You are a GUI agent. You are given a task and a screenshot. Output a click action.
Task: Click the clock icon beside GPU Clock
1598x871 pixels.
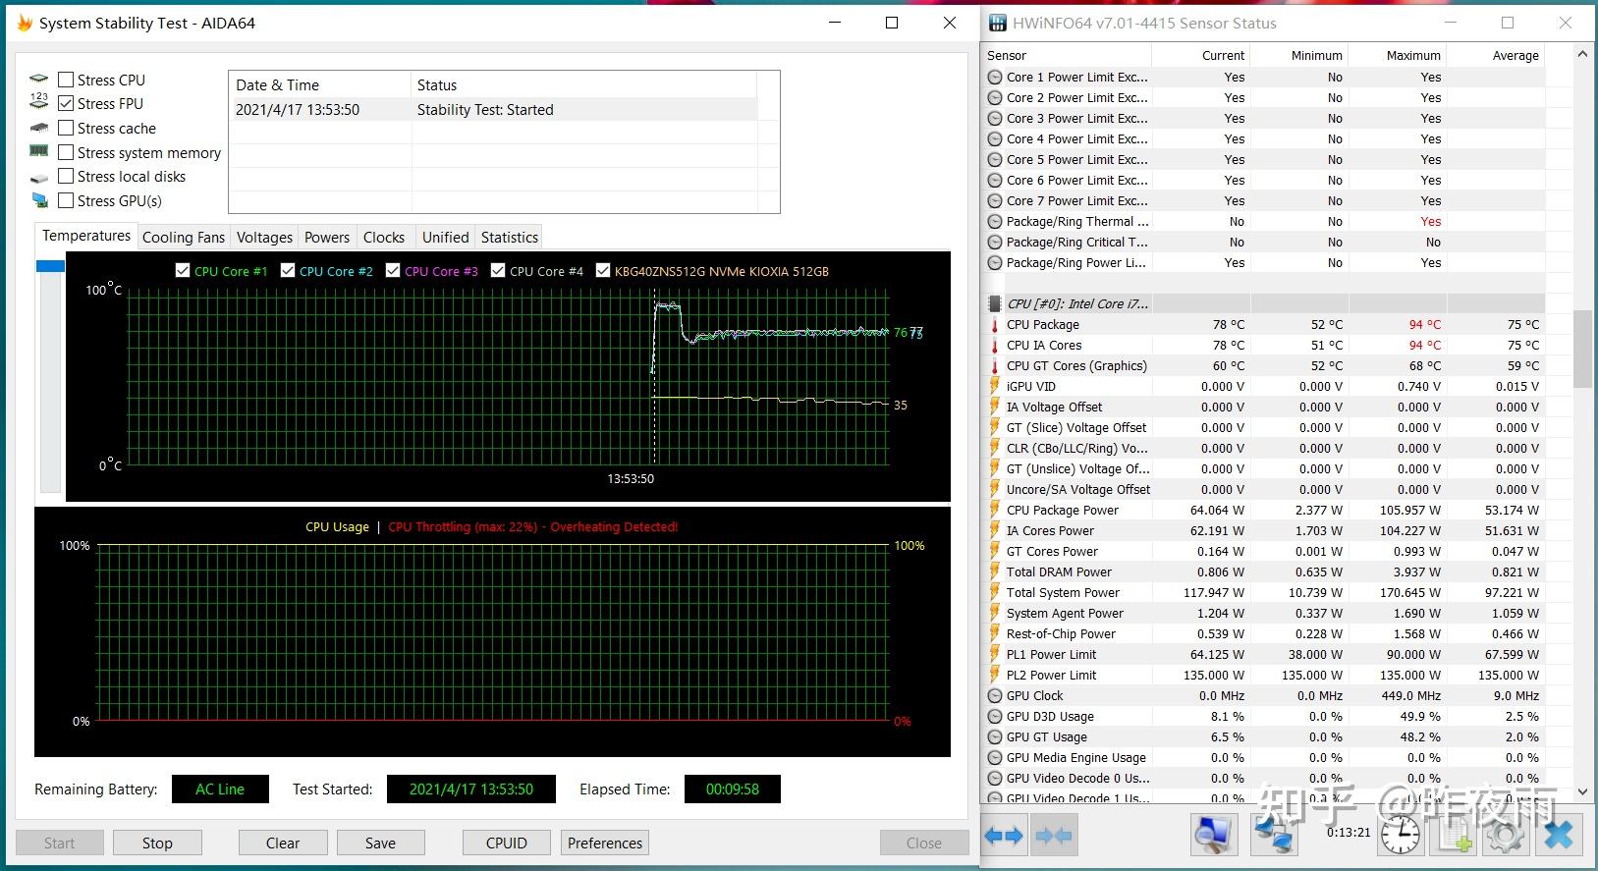(995, 695)
